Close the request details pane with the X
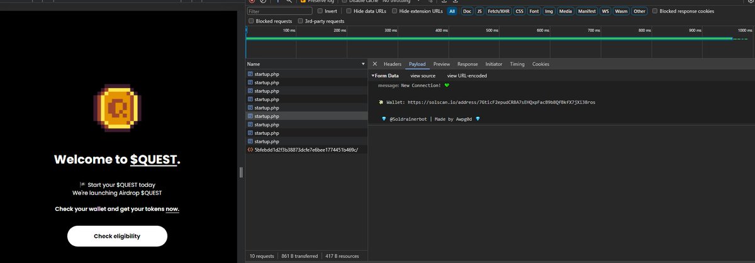The height and width of the screenshot is (263, 755). click(x=375, y=64)
